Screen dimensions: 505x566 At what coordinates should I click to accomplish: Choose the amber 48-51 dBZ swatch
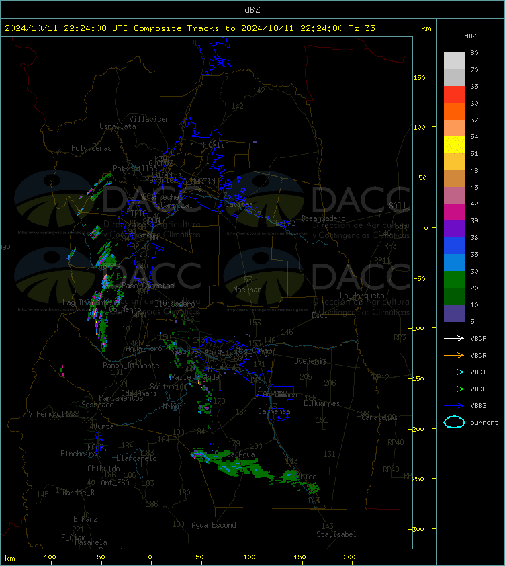click(454, 162)
